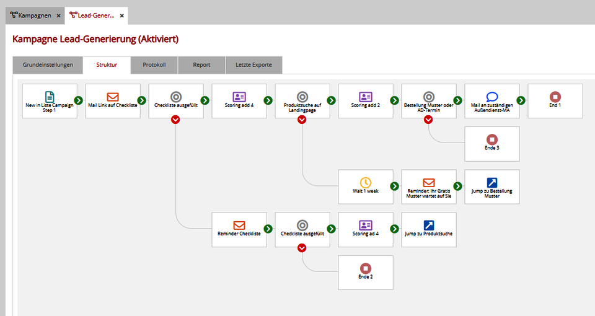Click the speech bubble icon for Mail an zuständigen Außendienst-MA
Image resolution: width=595 pixels, height=316 pixels.
pos(492,97)
